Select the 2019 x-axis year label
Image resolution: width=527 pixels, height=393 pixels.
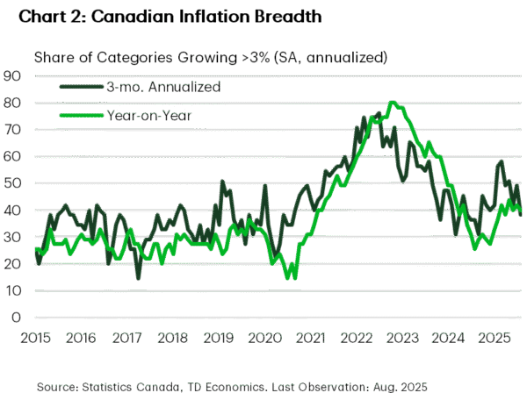click(218, 337)
